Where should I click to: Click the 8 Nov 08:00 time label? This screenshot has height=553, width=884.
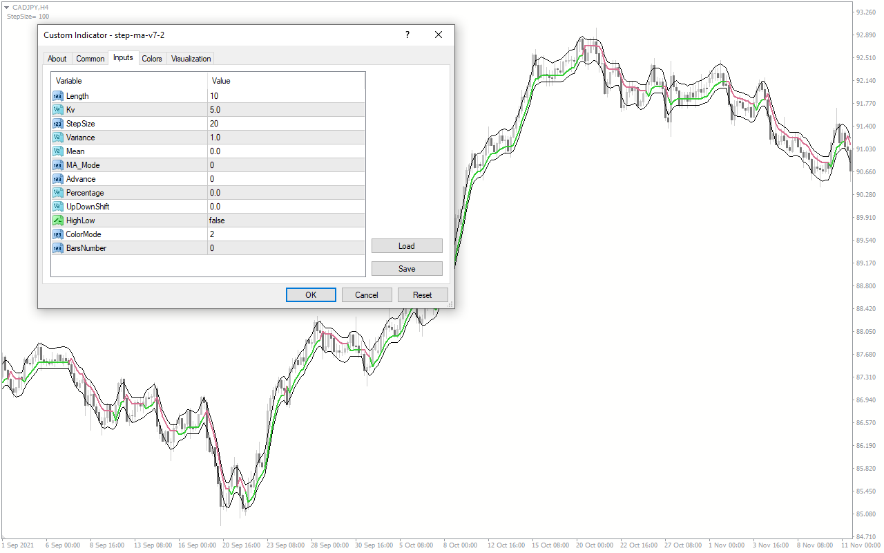[816, 545]
